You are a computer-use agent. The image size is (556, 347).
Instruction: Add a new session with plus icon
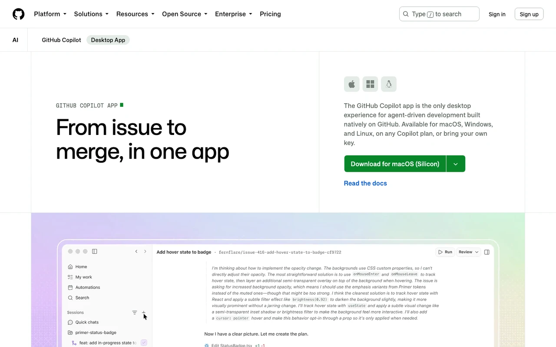point(144,313)
